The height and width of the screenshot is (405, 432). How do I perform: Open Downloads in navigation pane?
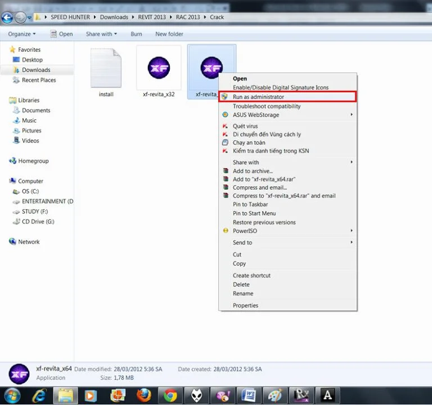coord(31,70)
